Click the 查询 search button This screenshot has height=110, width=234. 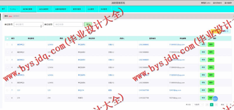[x=88, y=24]
